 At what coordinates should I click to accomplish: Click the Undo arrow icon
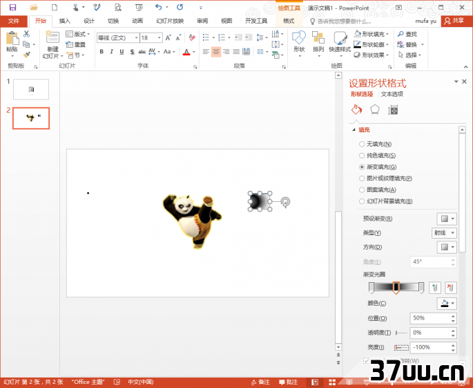159,7
